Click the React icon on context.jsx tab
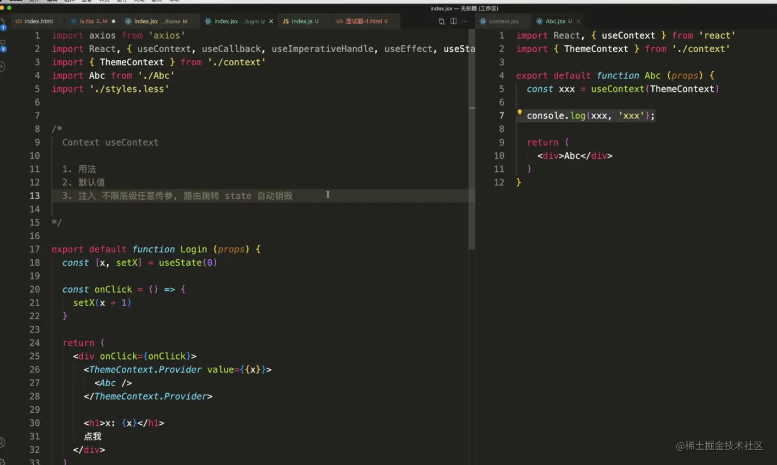Screen dimensions: 777x465 (x=483, y=21)
